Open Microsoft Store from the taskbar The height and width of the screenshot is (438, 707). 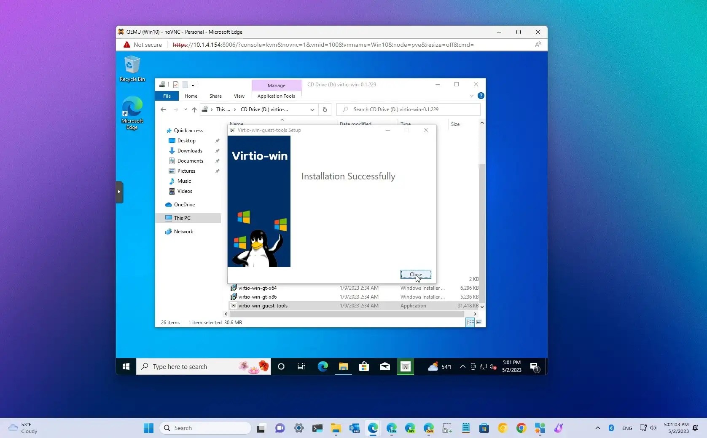click(x=364, y=366)
